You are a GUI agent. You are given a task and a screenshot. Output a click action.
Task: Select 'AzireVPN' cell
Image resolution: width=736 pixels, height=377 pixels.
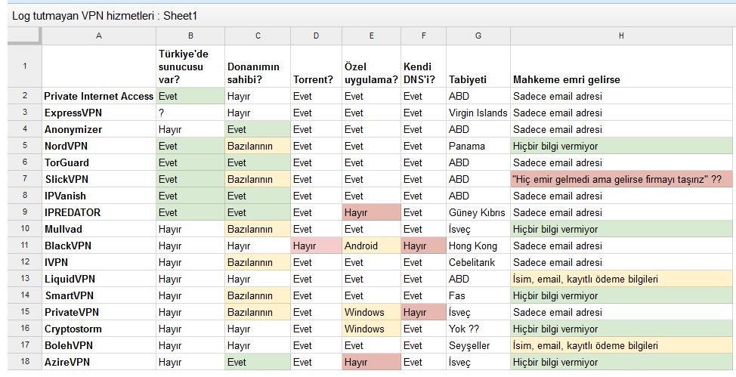(x=98, y=362)
